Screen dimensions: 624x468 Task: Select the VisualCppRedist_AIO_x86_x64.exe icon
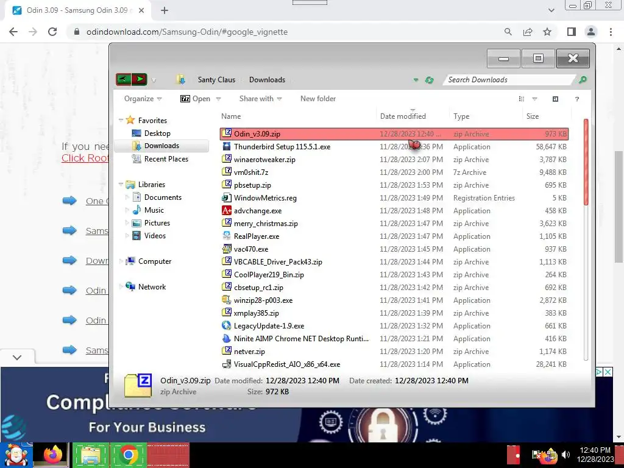[x=227, y=364]
